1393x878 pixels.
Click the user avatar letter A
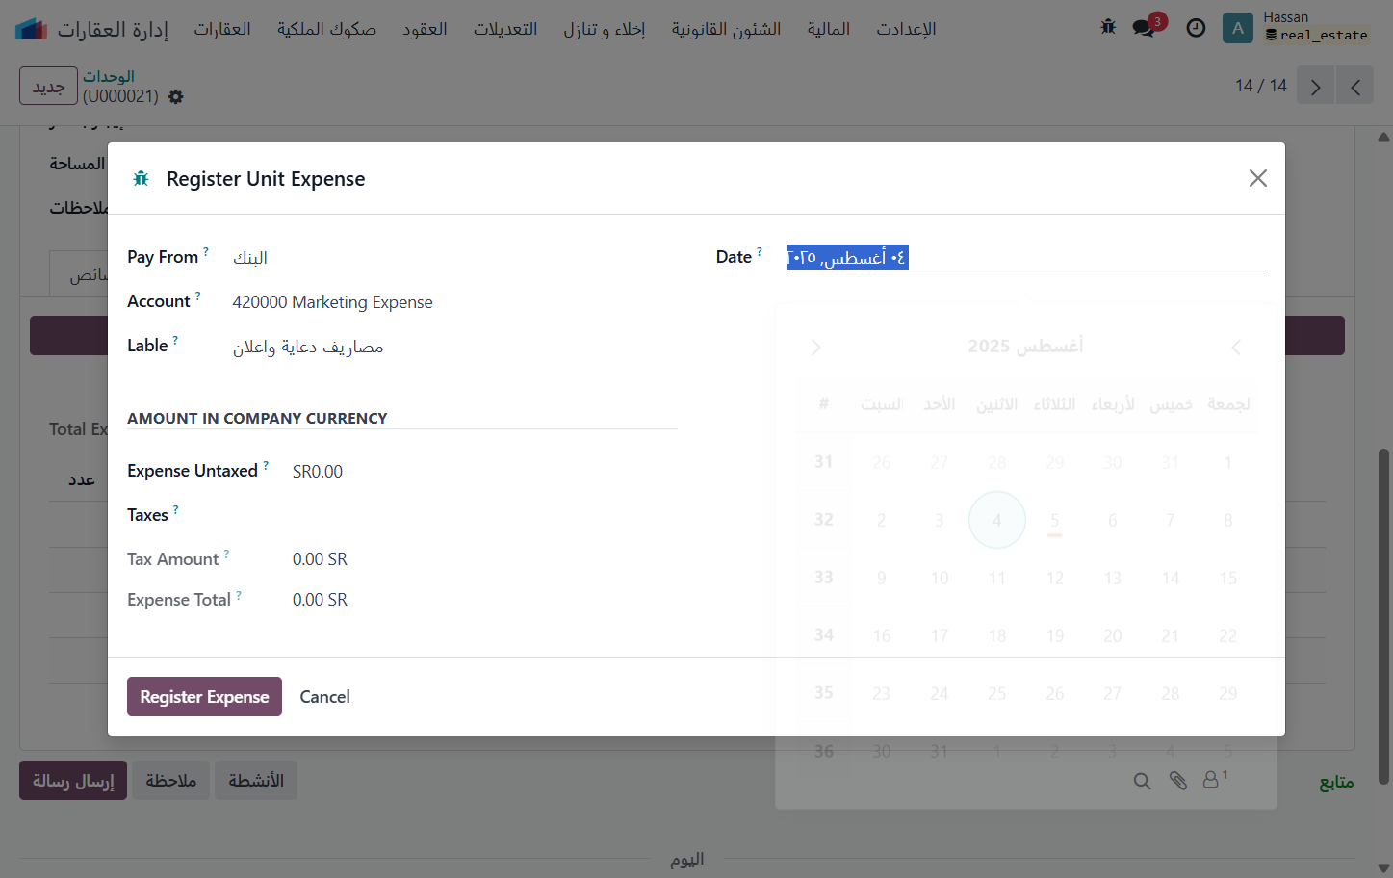click(1238, 28)
